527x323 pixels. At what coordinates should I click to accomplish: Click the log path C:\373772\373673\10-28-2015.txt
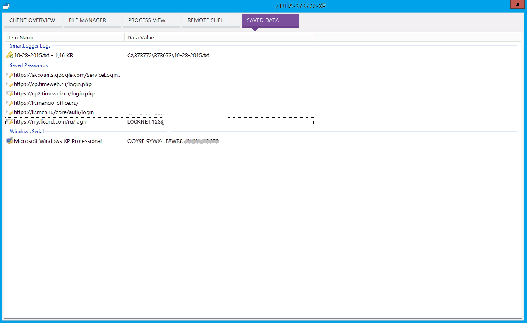point(168,55)
